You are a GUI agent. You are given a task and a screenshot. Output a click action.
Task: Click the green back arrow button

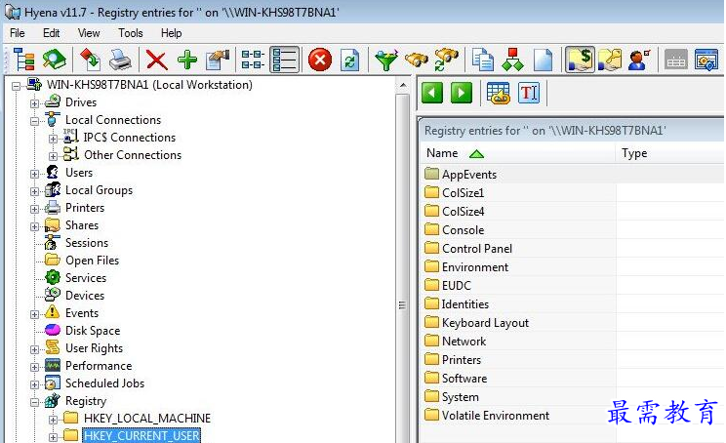(432, 94)
